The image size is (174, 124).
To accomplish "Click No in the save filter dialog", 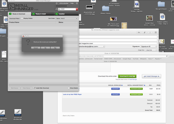I will coord(46,48).
